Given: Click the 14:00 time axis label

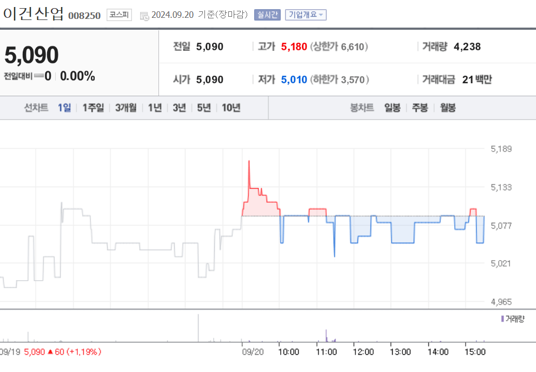Looking at the screenshot, I should (x=438, y=352).
